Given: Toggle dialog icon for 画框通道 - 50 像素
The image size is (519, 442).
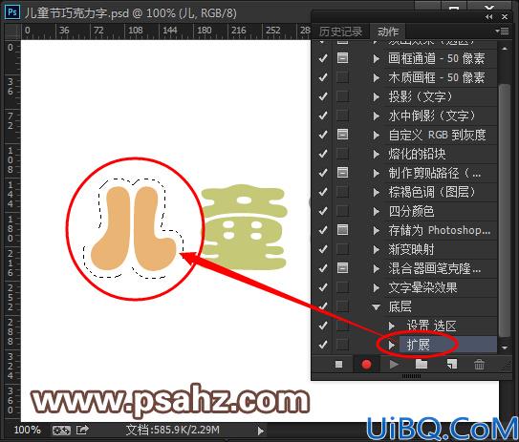Looking at the screenshot, I should [342, 58].
